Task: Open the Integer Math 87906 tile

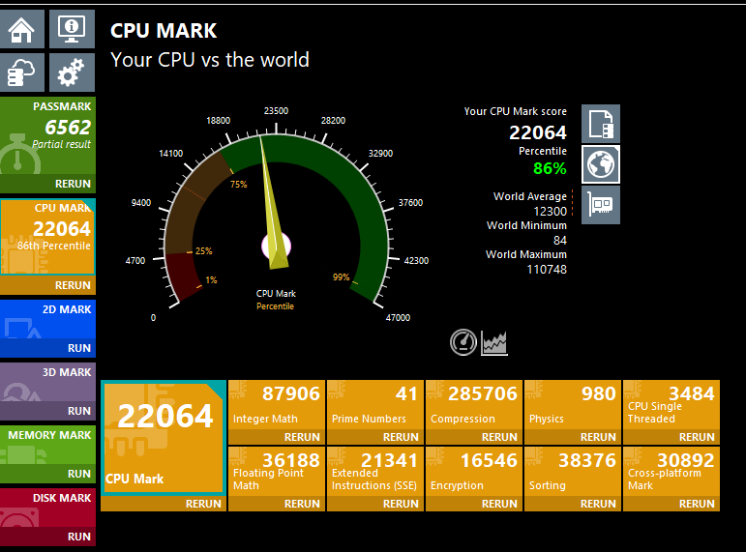Action: 277,405
